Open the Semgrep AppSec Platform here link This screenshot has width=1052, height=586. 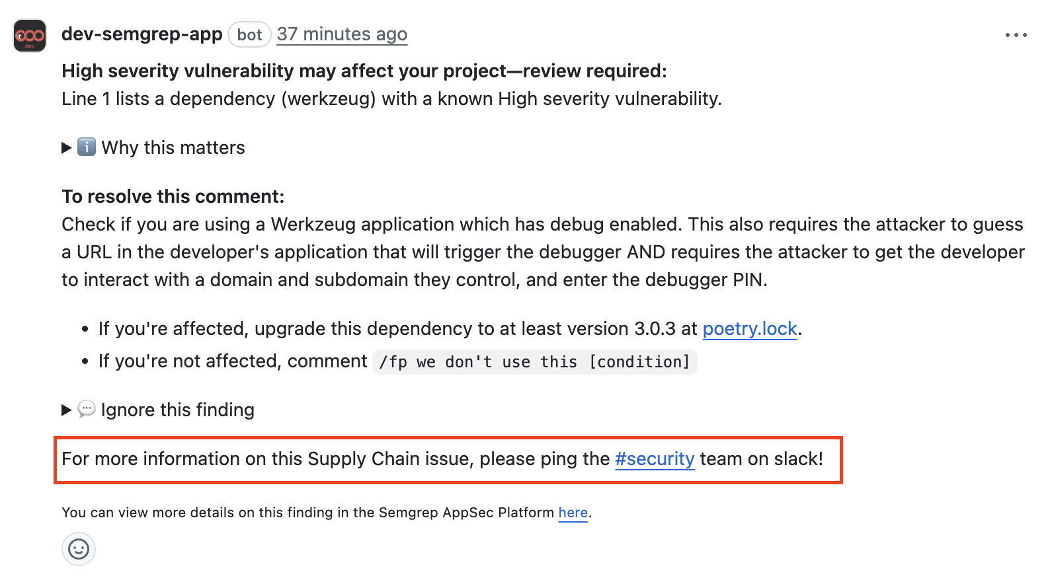(x=573, y=512)
